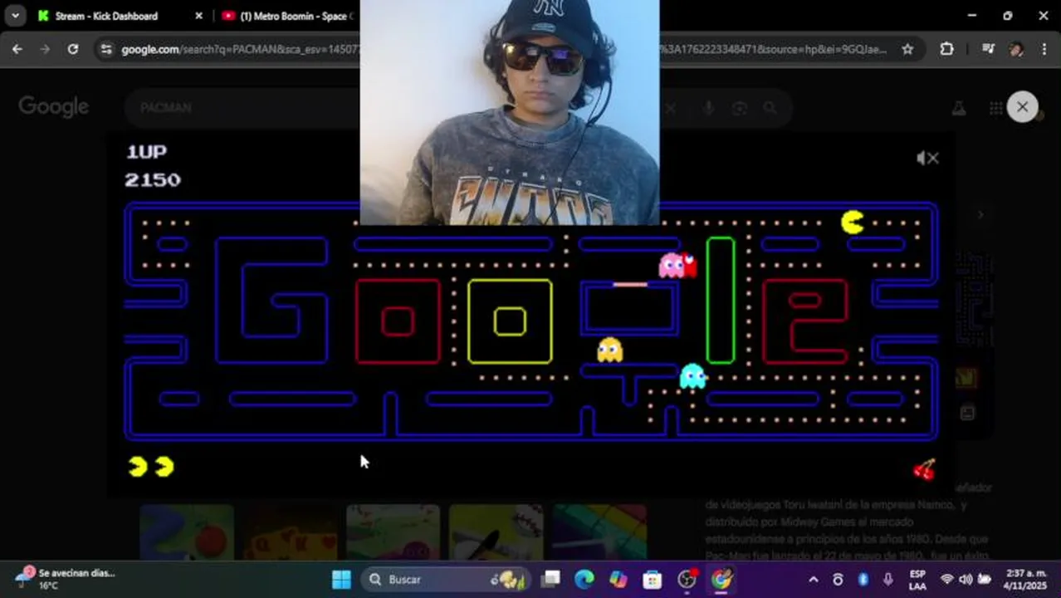Open the Chrome profile avatar
The width and height of the screenshot is (1061, 598).
pyautogui.click(x=1016, y=49)
